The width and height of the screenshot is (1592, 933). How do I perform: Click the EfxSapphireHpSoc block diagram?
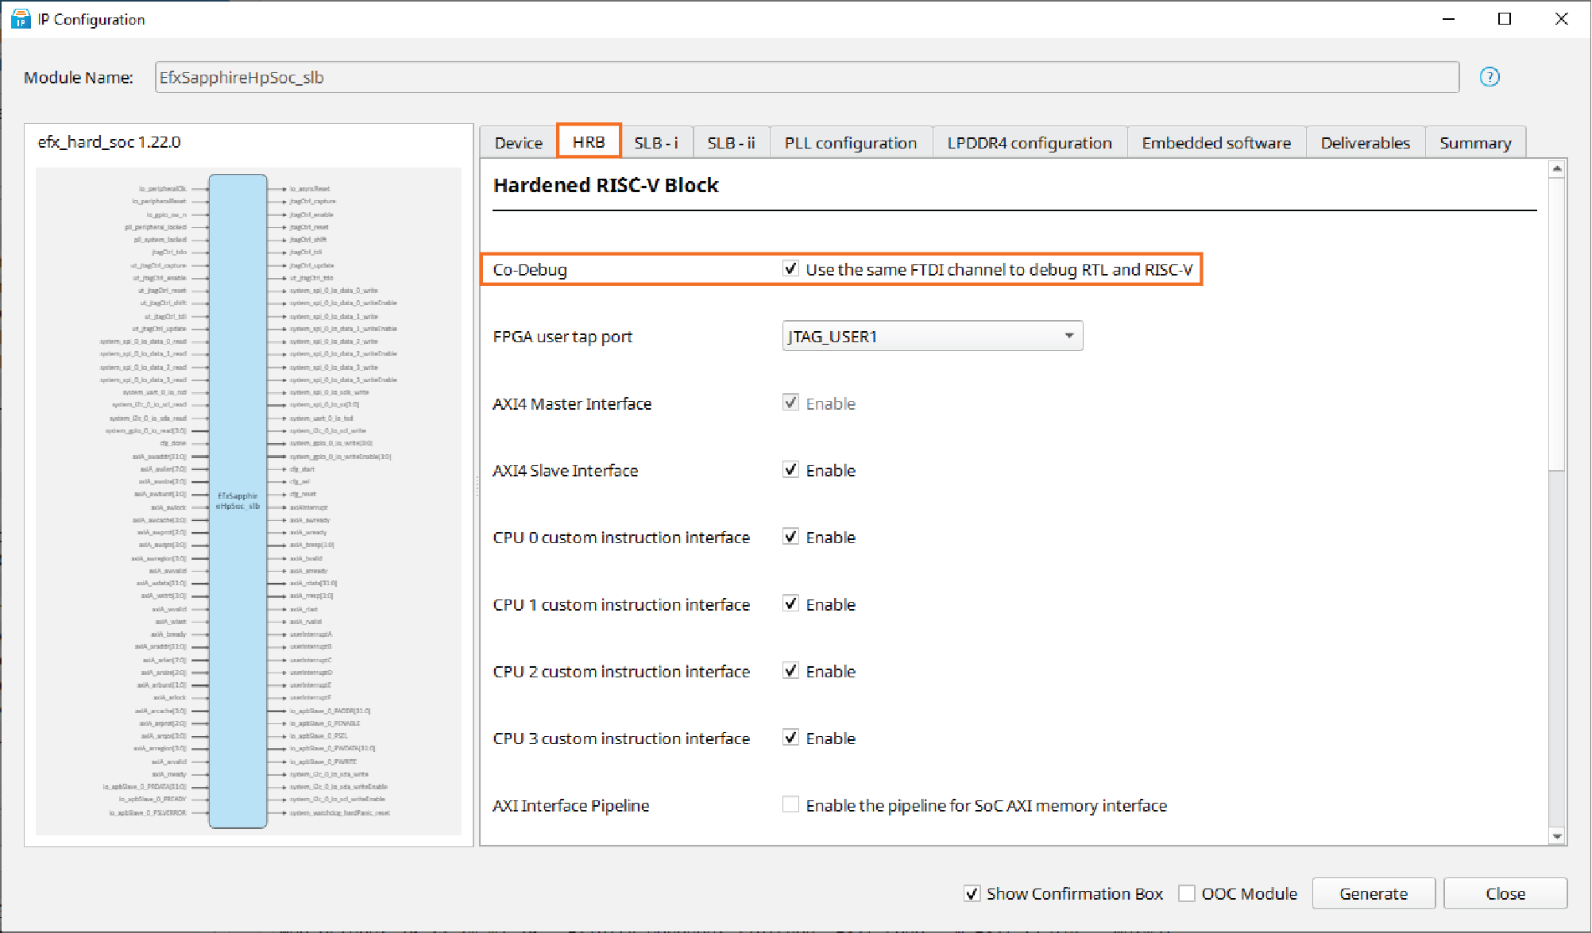click(x=238, y=500)
